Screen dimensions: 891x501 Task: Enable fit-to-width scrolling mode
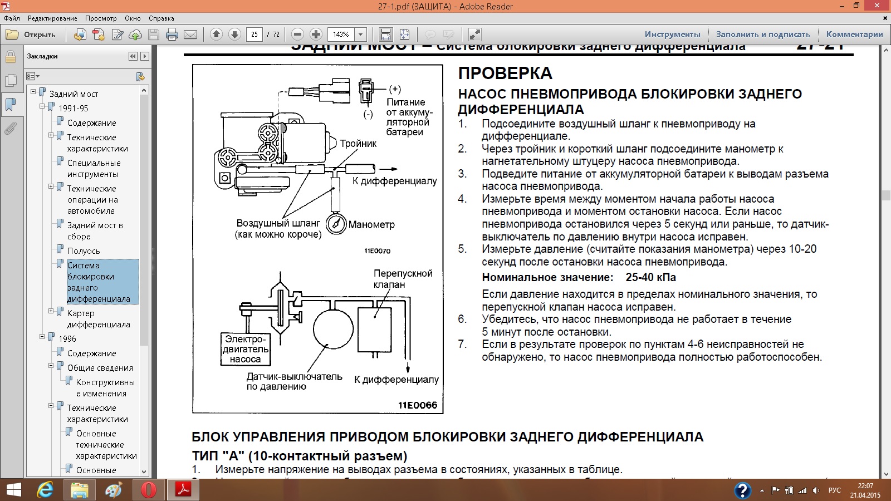pos(385,35)
